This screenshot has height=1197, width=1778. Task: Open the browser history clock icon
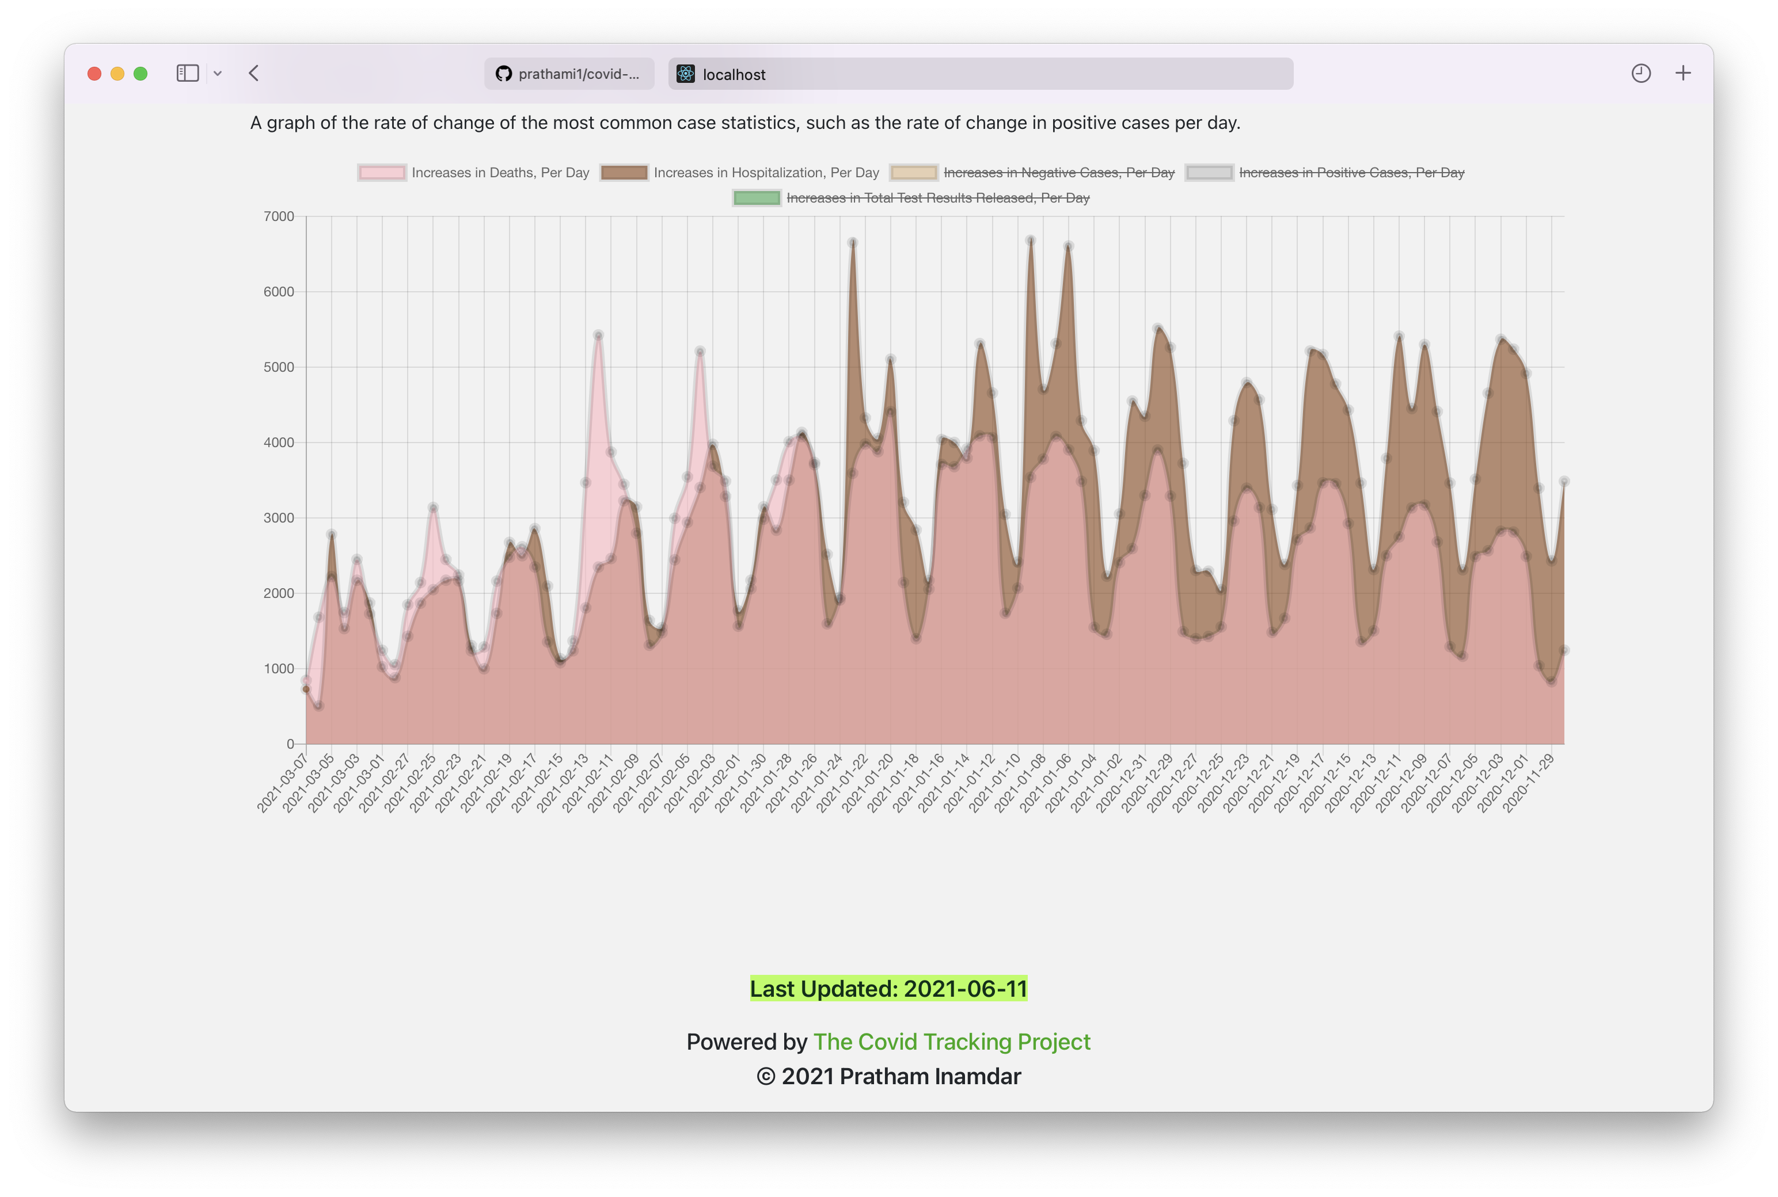pyautogui.click(x=1640, y=73)
